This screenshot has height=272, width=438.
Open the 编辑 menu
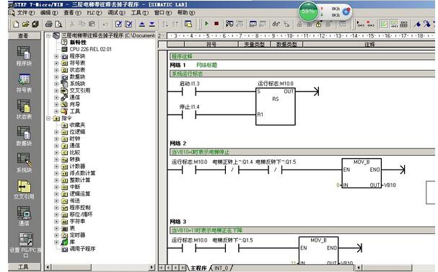(x=49, y=12)
